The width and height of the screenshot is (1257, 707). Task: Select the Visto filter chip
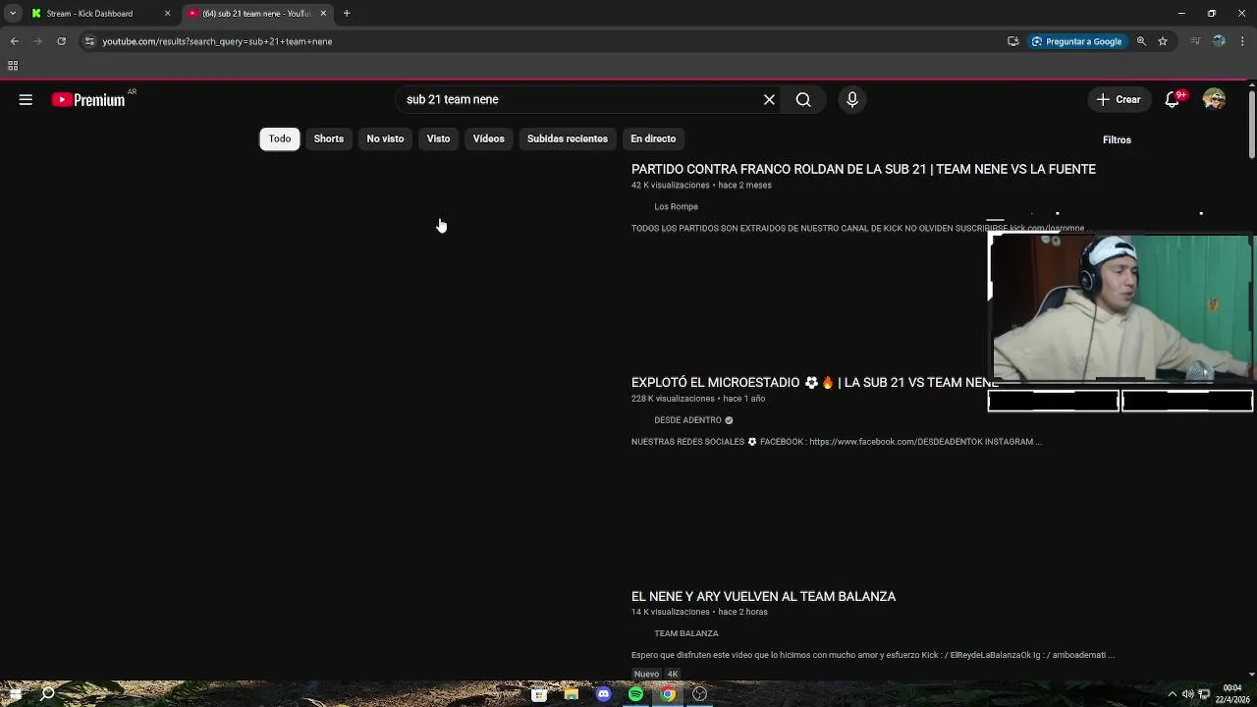coord(438,138)
